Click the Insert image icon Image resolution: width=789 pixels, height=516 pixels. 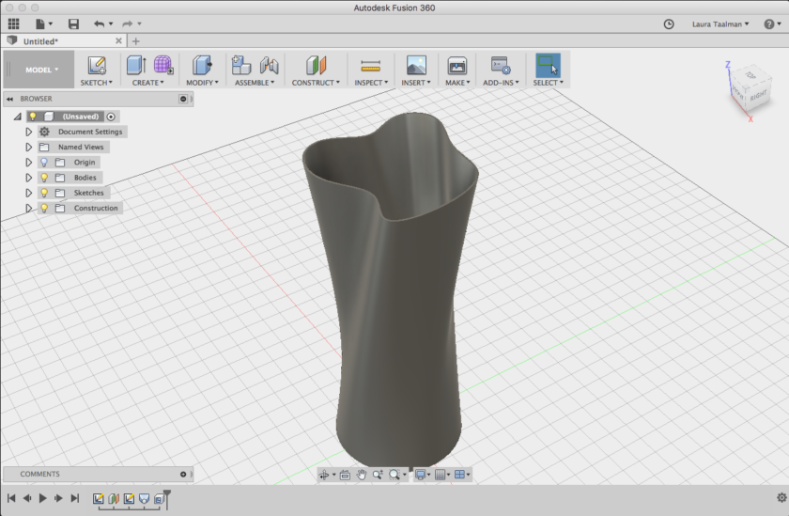coord(416,66)
